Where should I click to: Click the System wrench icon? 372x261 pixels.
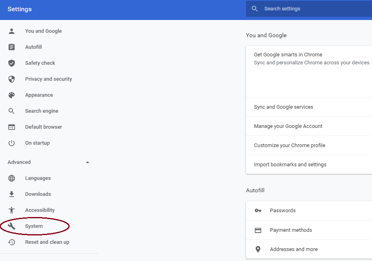[x=11, y=226]
